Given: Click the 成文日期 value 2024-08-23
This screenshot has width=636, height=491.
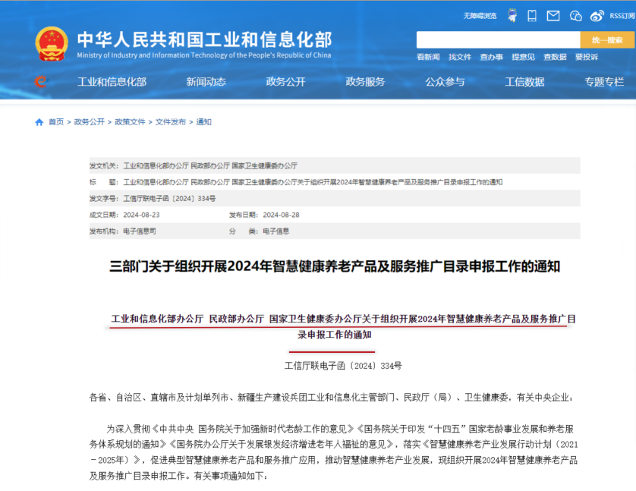Looking at the screenshot, I should coord(142,215).
